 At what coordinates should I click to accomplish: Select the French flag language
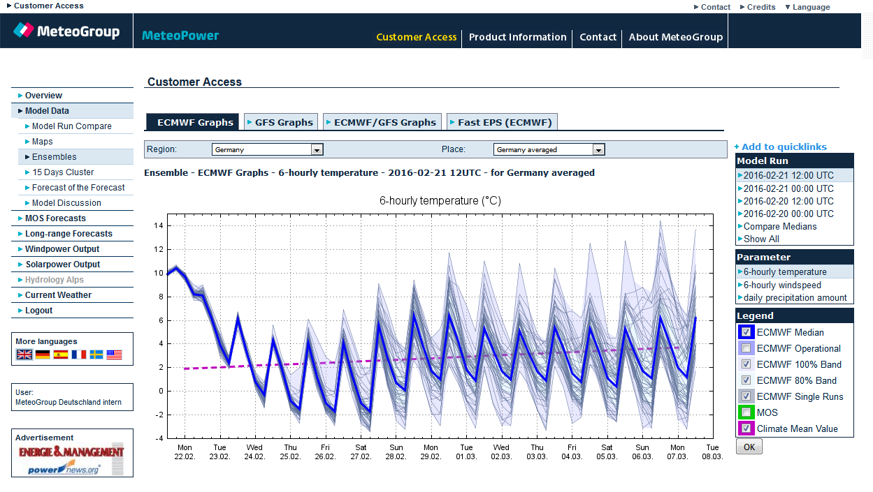click(79, 355)
